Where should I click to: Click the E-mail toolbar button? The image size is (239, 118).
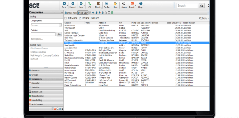[132, 5]
